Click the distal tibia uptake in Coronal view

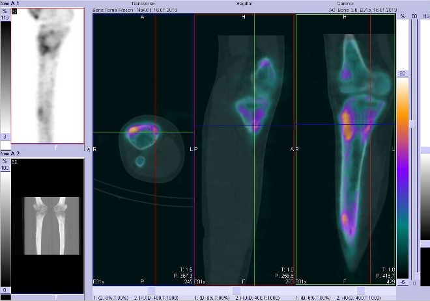[345, 220]
